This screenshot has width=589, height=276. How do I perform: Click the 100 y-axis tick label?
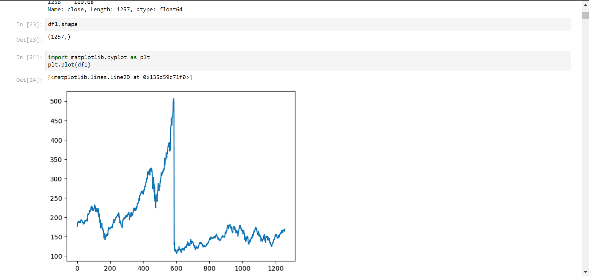[56, 256]
